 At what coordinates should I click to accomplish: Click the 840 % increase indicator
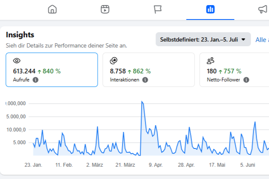(49, 71)
